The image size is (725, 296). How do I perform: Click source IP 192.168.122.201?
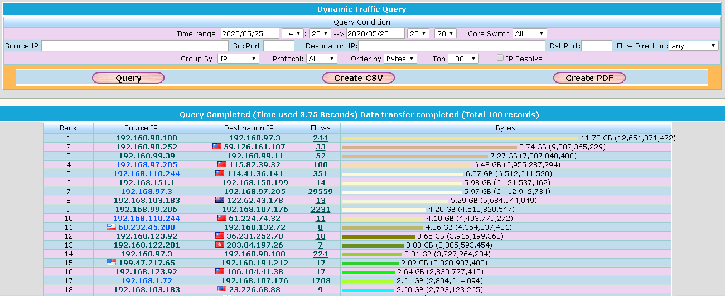click(x=147, y=245)
